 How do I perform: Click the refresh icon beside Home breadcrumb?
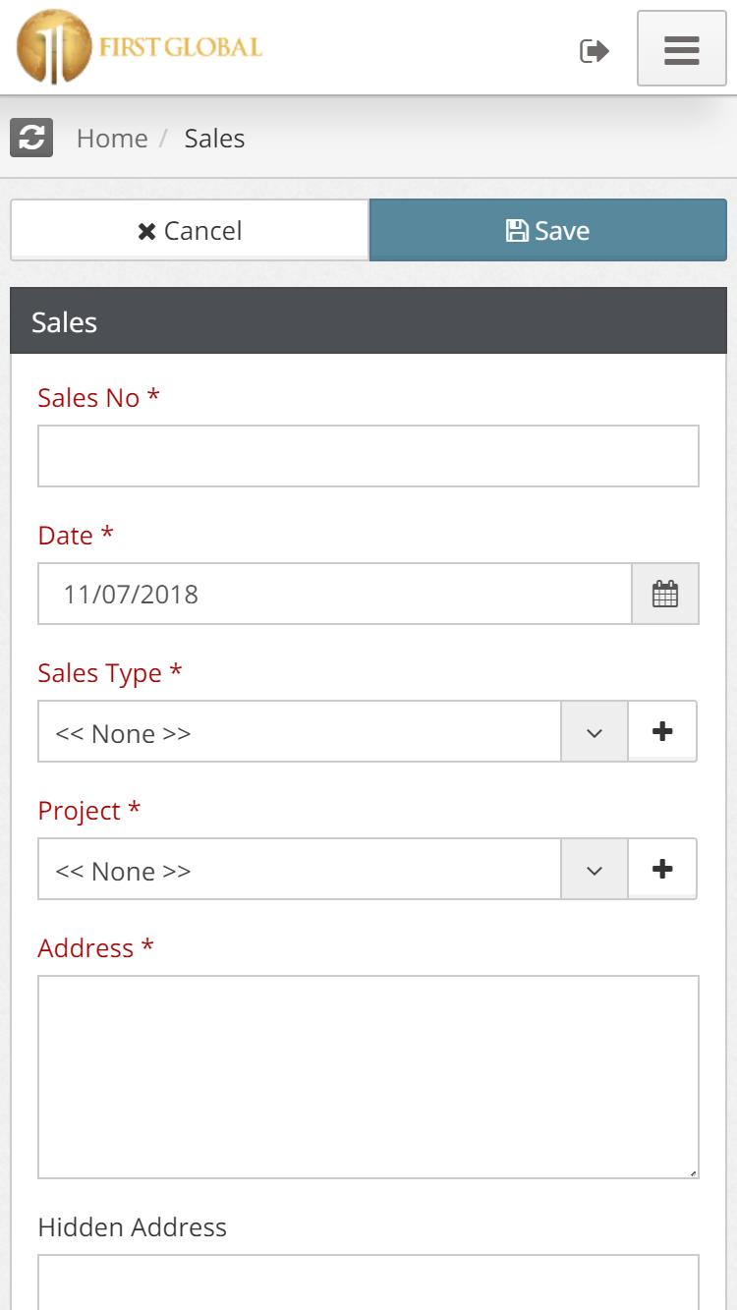(x=31, y=138)
